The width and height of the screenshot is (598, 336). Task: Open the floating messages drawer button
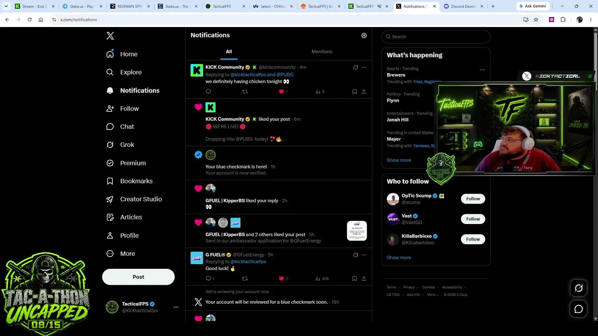[x=578, y=309]
